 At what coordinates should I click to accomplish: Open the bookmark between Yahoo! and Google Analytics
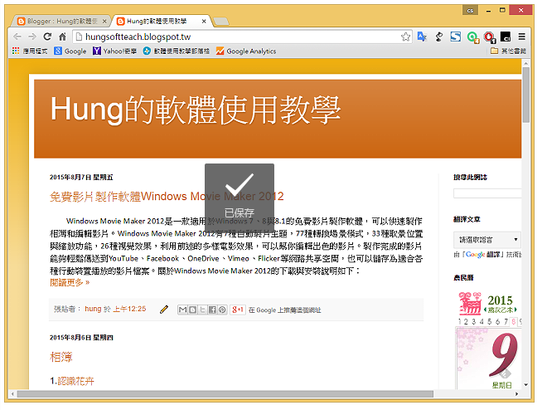tap(177, 51)
